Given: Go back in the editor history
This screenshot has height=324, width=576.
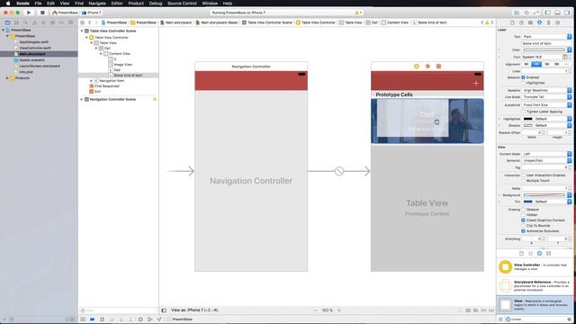Looking at the screenshot, I should [89, 22].
